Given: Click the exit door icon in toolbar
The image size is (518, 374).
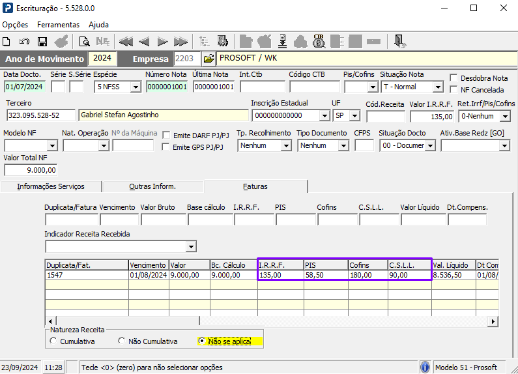Looking at the screenshot, I should pos(400,42).
